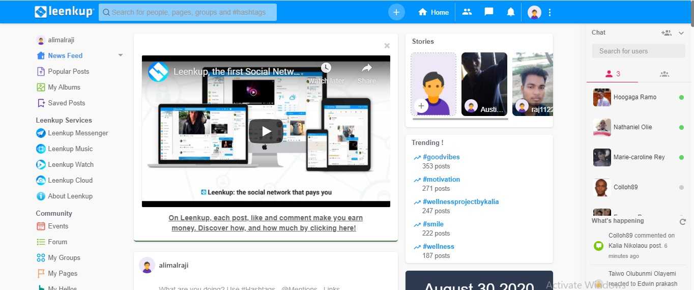This screenshot has width=694, height=290.
Task: Click the Leenkup Watch icon
Action: pos(41,164)
